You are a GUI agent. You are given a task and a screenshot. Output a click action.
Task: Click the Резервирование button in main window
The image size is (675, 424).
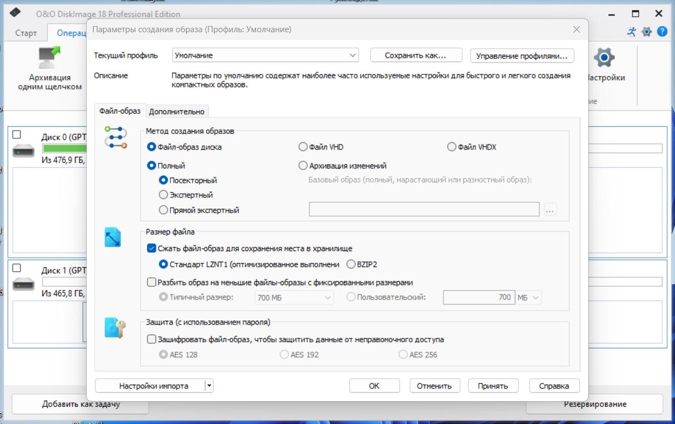[595, 404]
